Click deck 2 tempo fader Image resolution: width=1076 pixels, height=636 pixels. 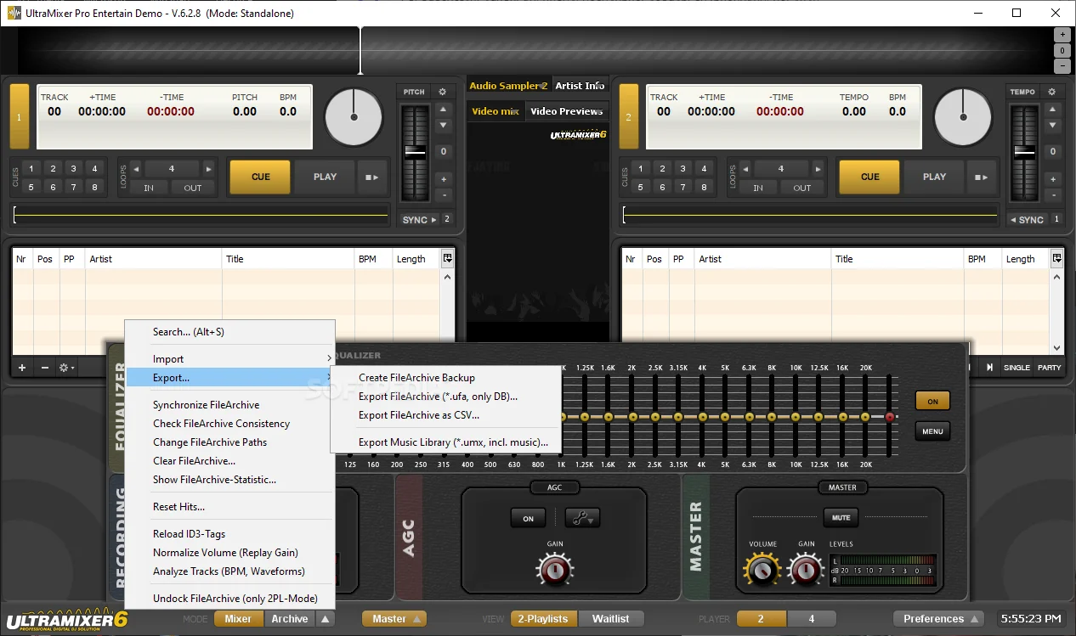[1024, 152]
